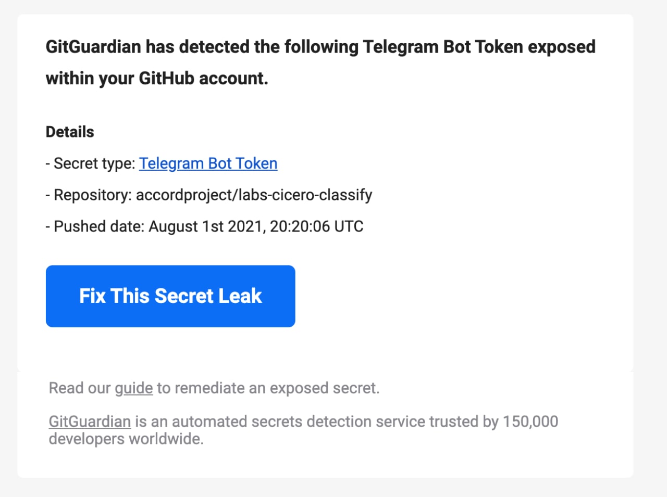667x497 pixels.
Task: Click the word 'exposed' in the headline
Action: click(x=561, y=47)
